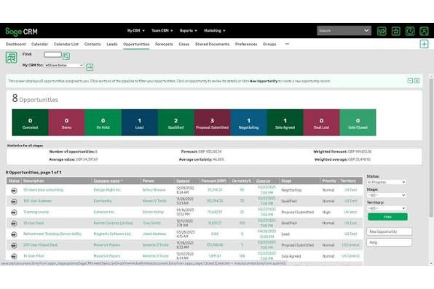Open the Refreshment Training opportunity link
This screenshot has height=289, width=434.
pos(52,234)
